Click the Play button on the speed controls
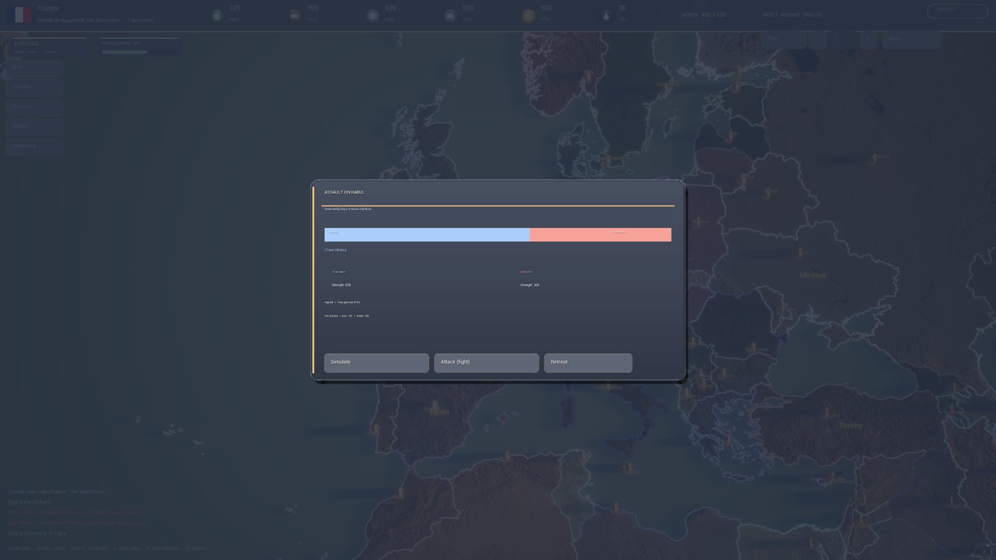 click(x=784, y=39)
